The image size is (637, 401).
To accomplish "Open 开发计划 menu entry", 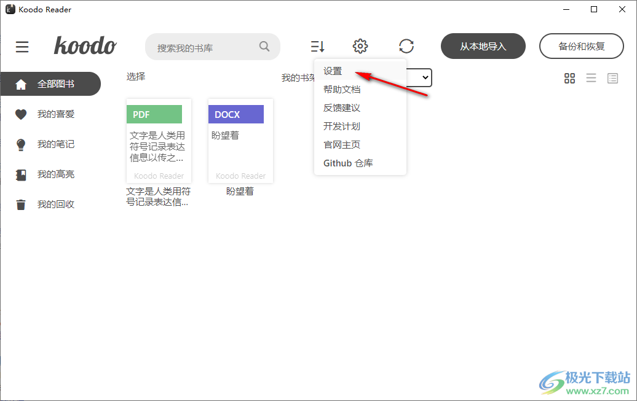I will click(360, 127).
